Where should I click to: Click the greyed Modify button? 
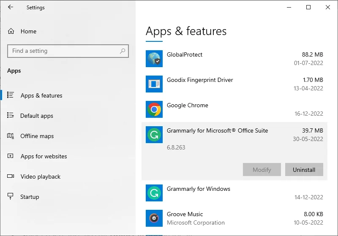pyautogui.click(x=262, y=170)
